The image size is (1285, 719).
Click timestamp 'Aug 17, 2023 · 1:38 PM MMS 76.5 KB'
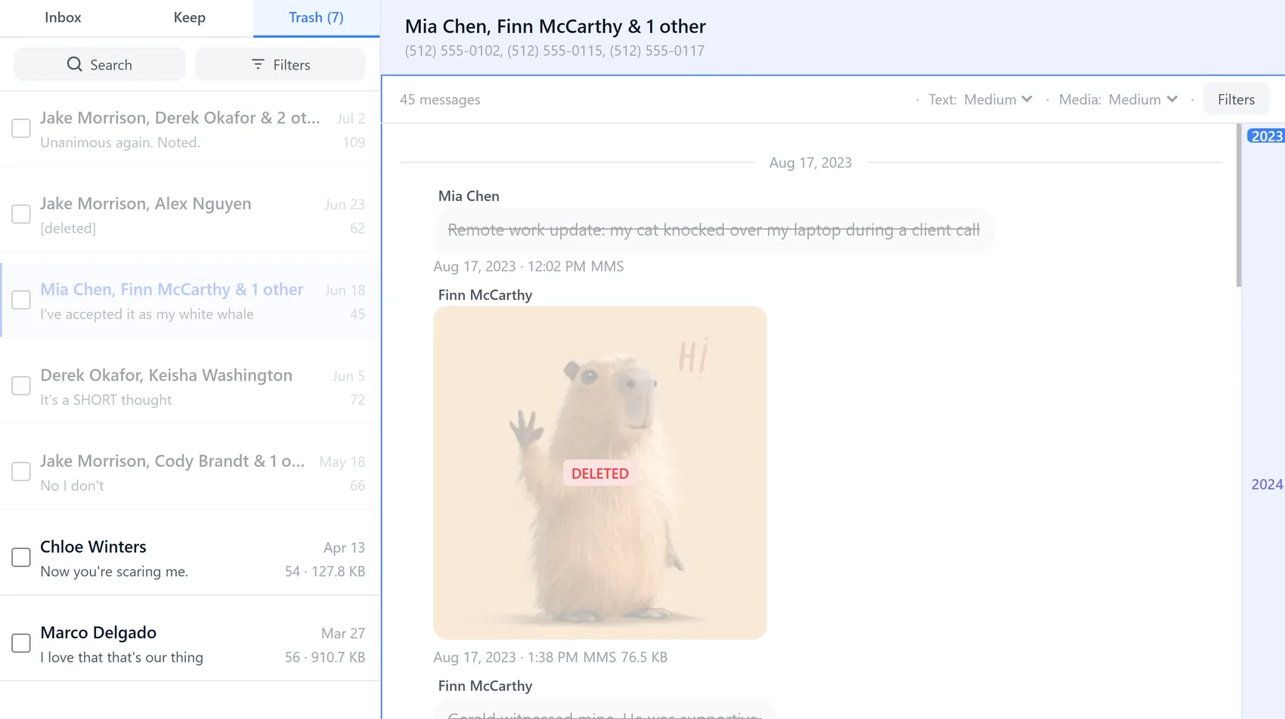[550, 657]
